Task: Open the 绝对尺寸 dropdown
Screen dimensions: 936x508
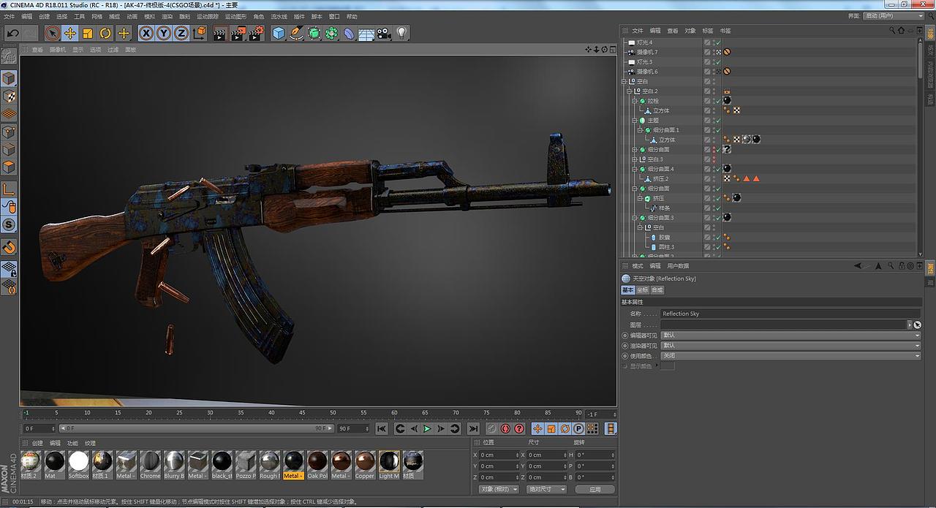Action: [x=546, y=488]
